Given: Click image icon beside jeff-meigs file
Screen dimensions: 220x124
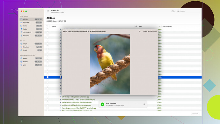Looking at the screenshot, I should click(x=61, y=97).
